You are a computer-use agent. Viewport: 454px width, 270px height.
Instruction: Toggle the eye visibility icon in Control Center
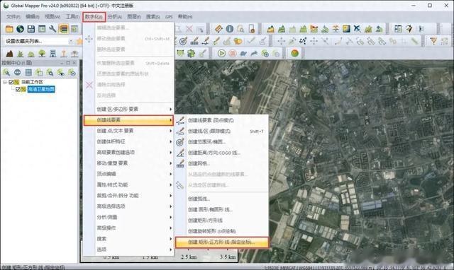pos(61,72)
